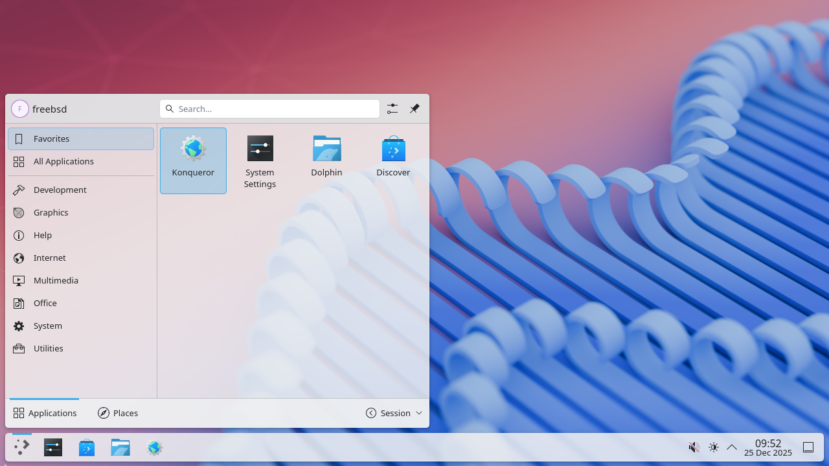Open Dolphin pinned on the taskbar
This screenshot has height=466, width=829.
120,447
